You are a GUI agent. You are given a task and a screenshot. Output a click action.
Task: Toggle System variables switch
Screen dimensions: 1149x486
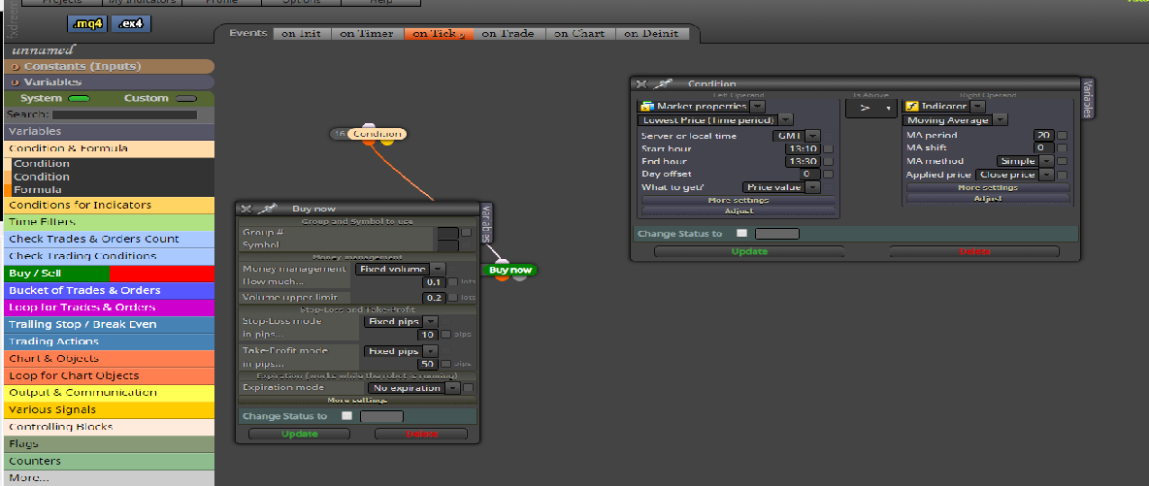pos(79,98)
